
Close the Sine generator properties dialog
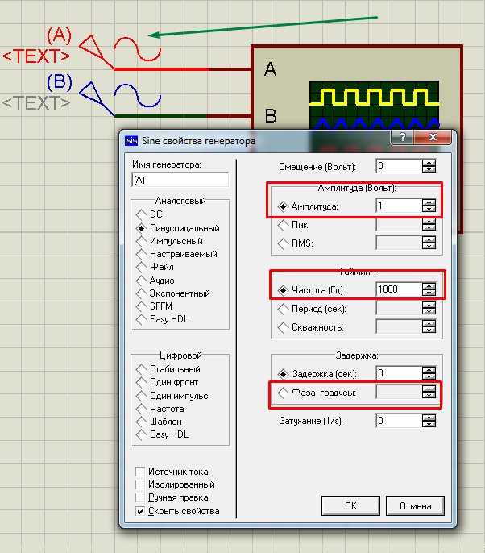click(x=433, y=137)
